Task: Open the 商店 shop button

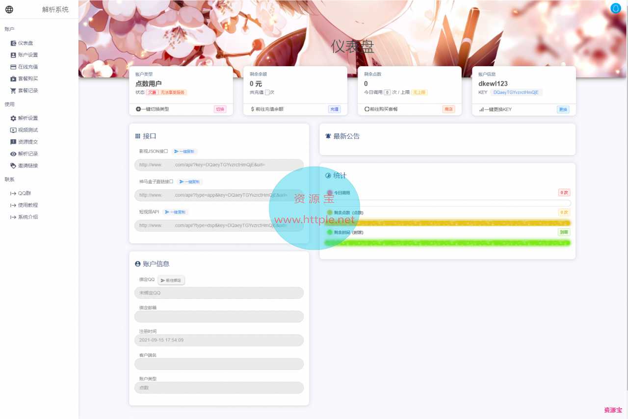Action: 449,109
